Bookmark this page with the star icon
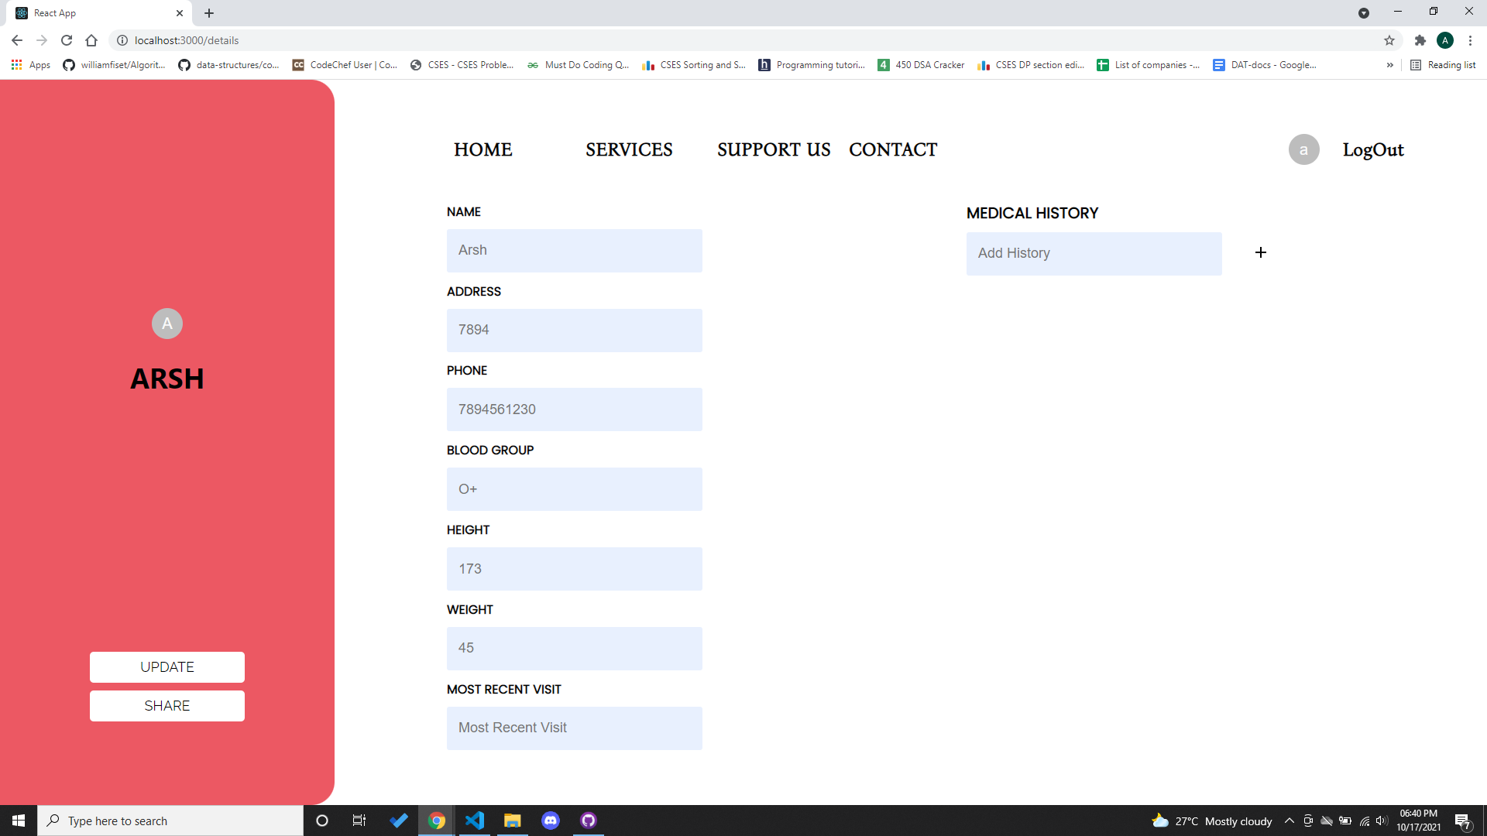1487x836 pixels. click(1389, 40)
